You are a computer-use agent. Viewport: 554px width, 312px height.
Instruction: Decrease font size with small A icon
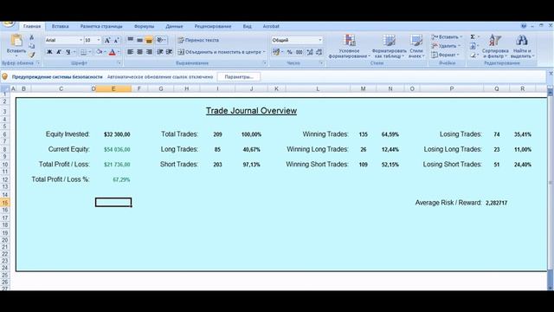116,41
